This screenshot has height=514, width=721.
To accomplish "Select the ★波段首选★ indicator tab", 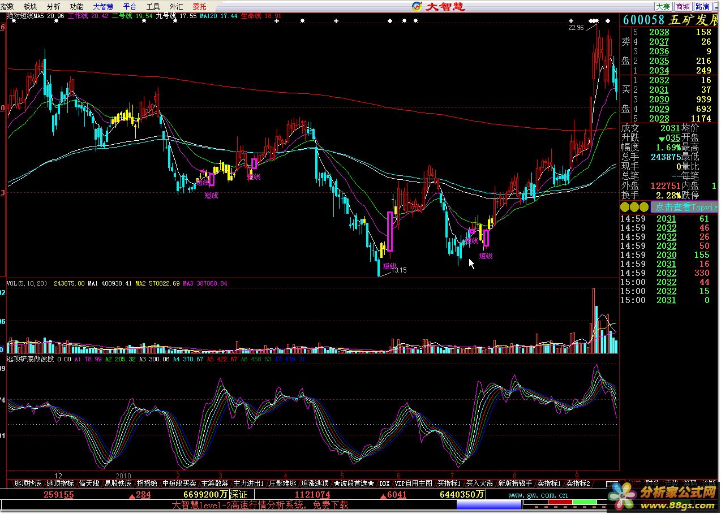I will point(354,483).
